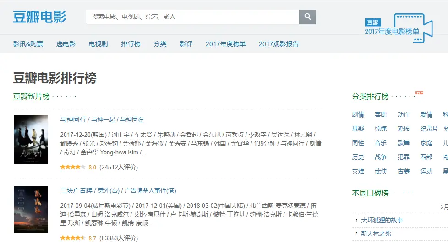Select the 战争 category
The image size is (448, 244).
[x=381, y=157]
